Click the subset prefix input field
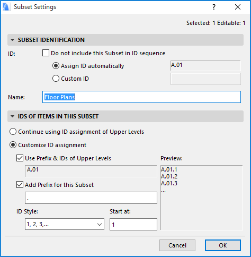This screenshot has height=257, width=251. 91,198
